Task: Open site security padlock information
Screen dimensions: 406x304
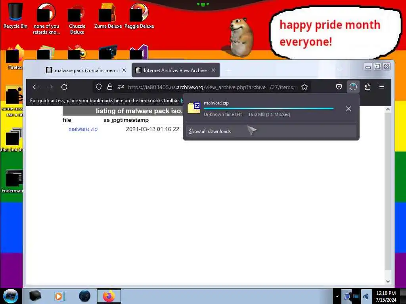Action: pyautogui.click(x=110, y=87)
